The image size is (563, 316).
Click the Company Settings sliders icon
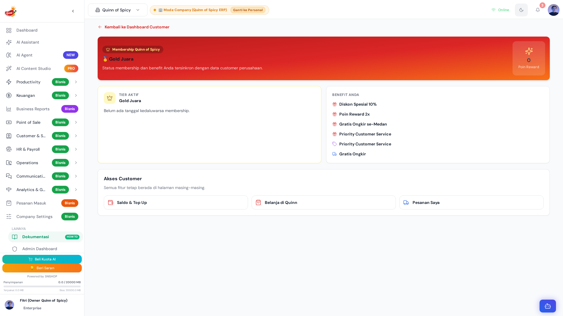click(x=9, y=217)
